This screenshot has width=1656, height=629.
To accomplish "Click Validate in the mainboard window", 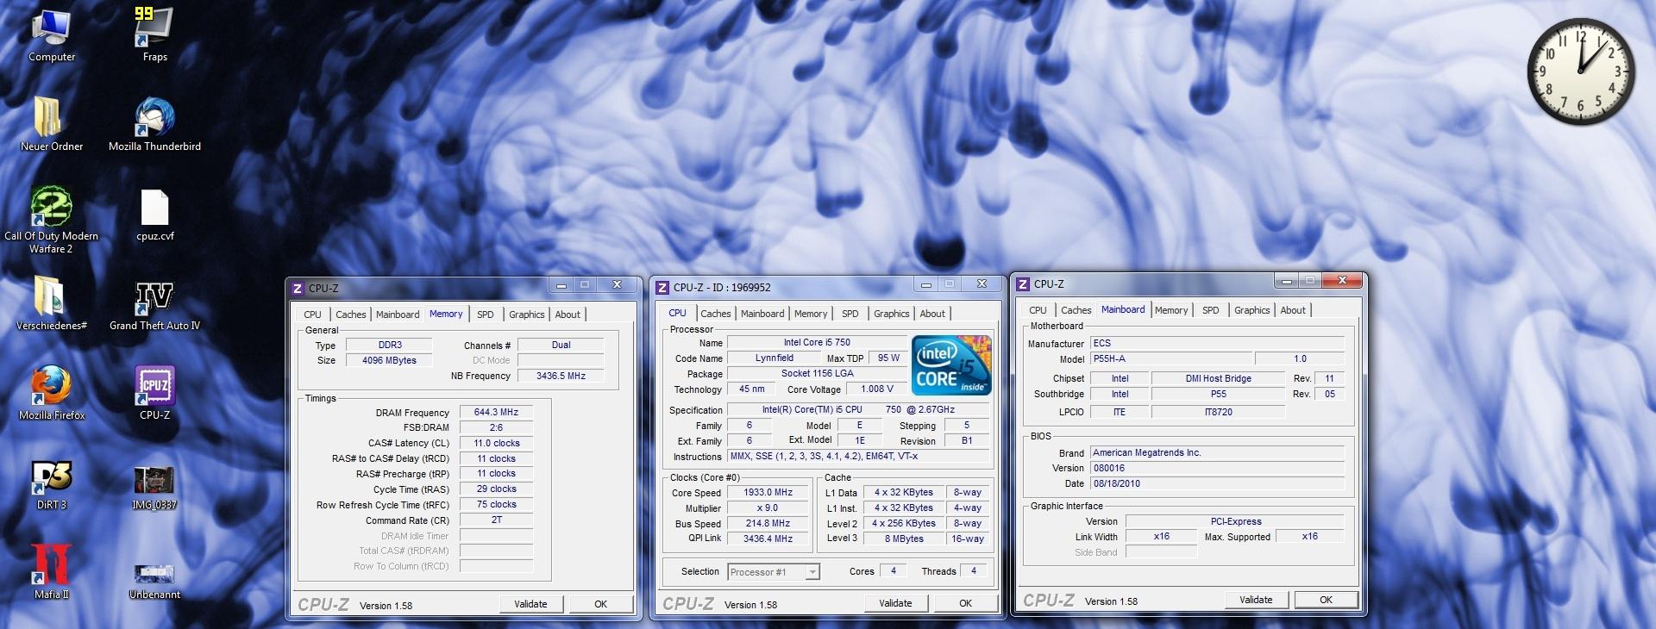I will pyautogui.click(x=1256, y=600).
